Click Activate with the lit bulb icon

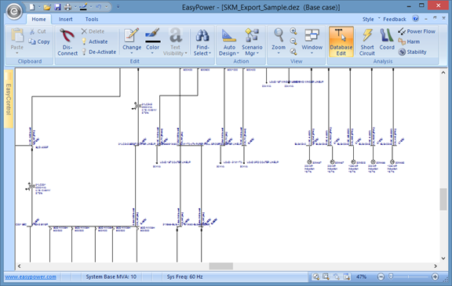94,42
